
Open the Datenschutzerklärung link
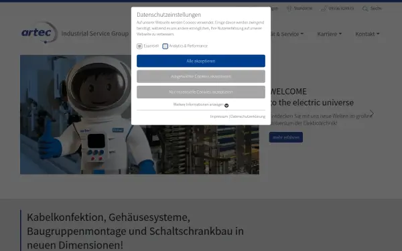click(248, 116)
